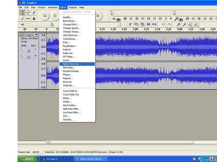Screen dimensions: 217x162
Task: Choose Reverse effect
Action: [77, 82]
